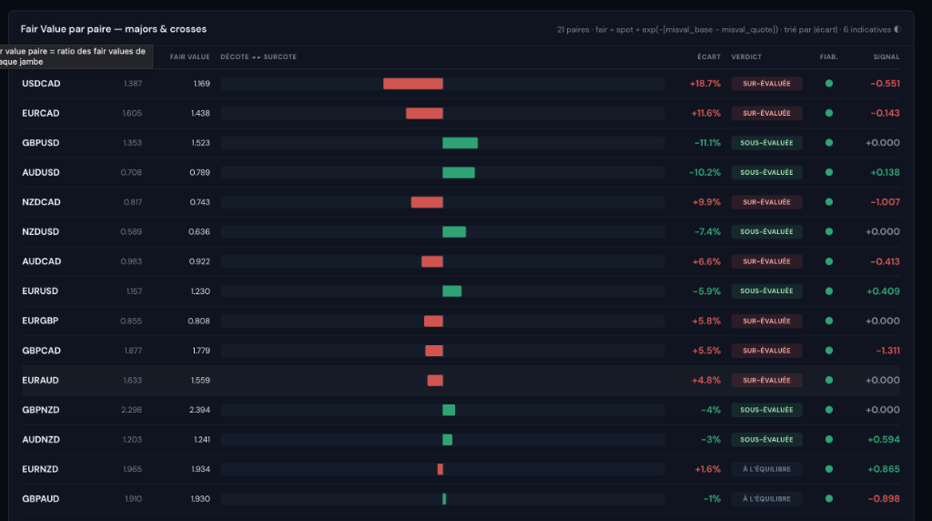Select the AUDNZD pair name

40,440
